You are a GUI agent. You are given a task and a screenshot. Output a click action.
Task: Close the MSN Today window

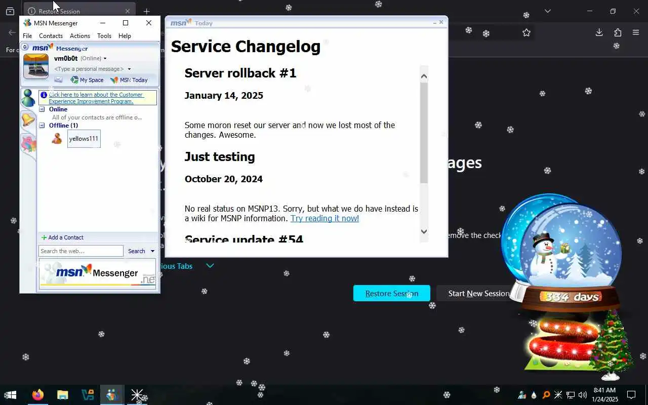[441, 22]
